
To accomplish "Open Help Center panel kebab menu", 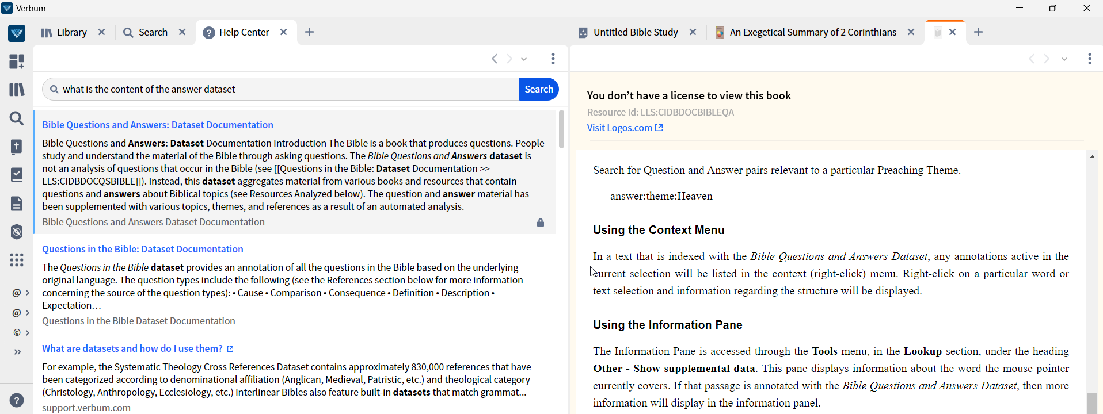I will (x=553, y=59).
